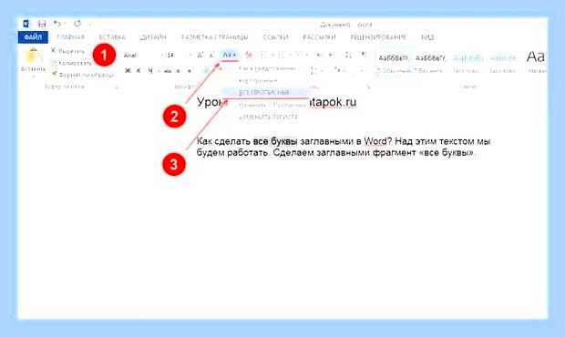The image size is (565, 337).
Task: Apply the Без интервала style from the gallery
Action: (430, 63)
